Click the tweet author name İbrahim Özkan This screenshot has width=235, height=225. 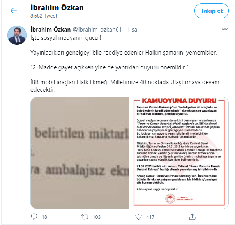point(51,30)
